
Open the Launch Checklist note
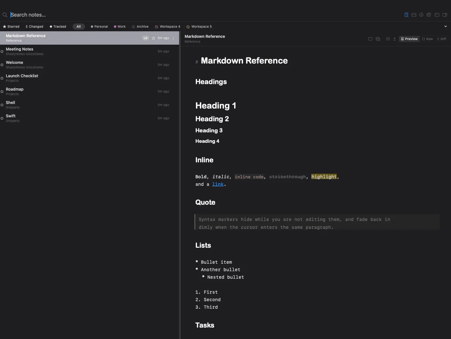click(x=90, y=78)
